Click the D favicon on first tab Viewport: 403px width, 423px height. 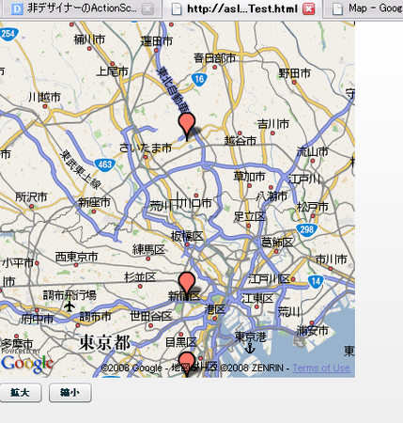[x=17, y=8]
